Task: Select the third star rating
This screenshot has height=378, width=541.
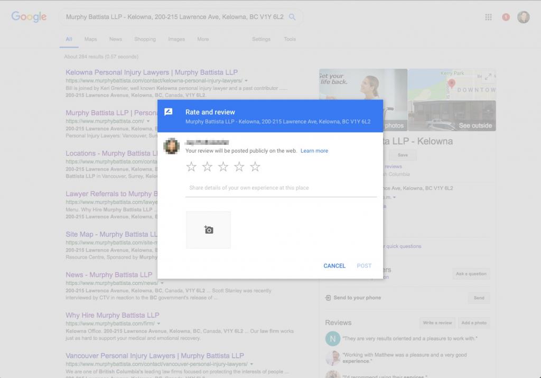Action: click(x=223, y=167)
